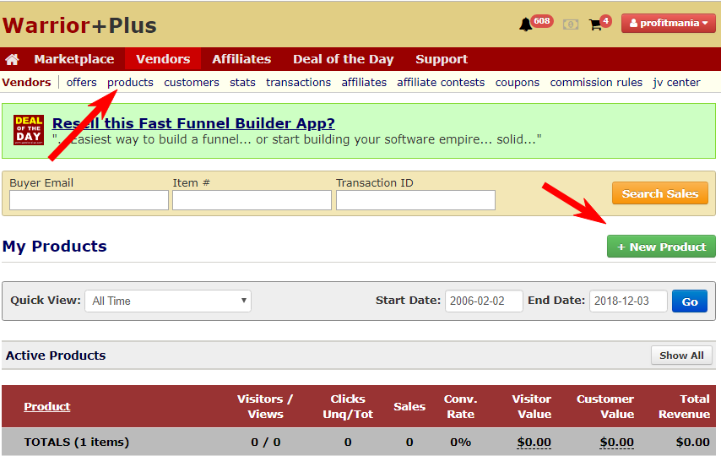
Task: Click the wallet money icon
Action: click(571, 24)
